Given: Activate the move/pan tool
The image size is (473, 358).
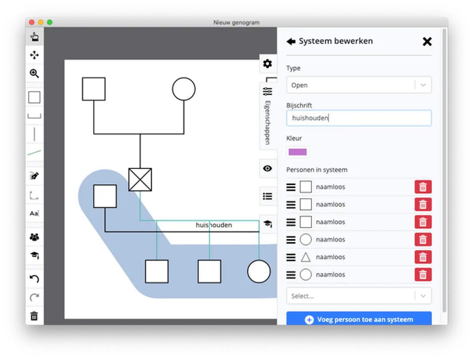Looking at the screenshot, I should [35, 55].
